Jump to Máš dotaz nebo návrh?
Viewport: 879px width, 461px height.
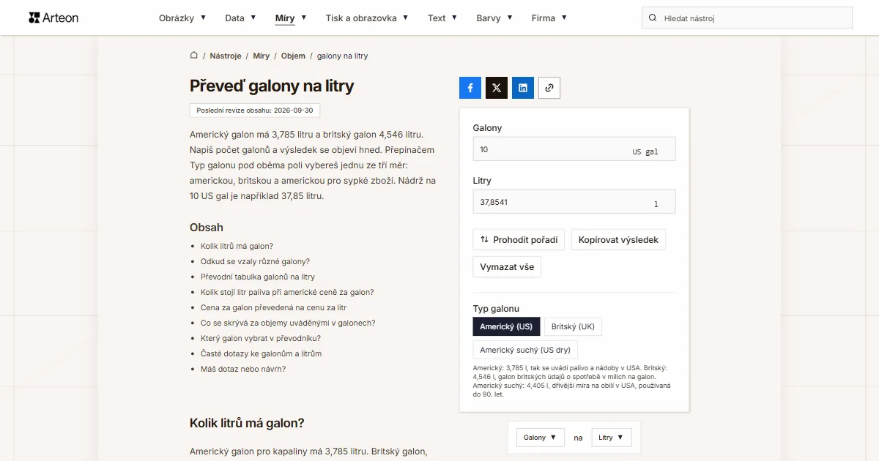pos(243,369)
